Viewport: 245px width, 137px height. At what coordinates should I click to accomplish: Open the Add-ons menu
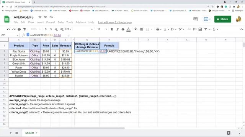click(81, 22)
